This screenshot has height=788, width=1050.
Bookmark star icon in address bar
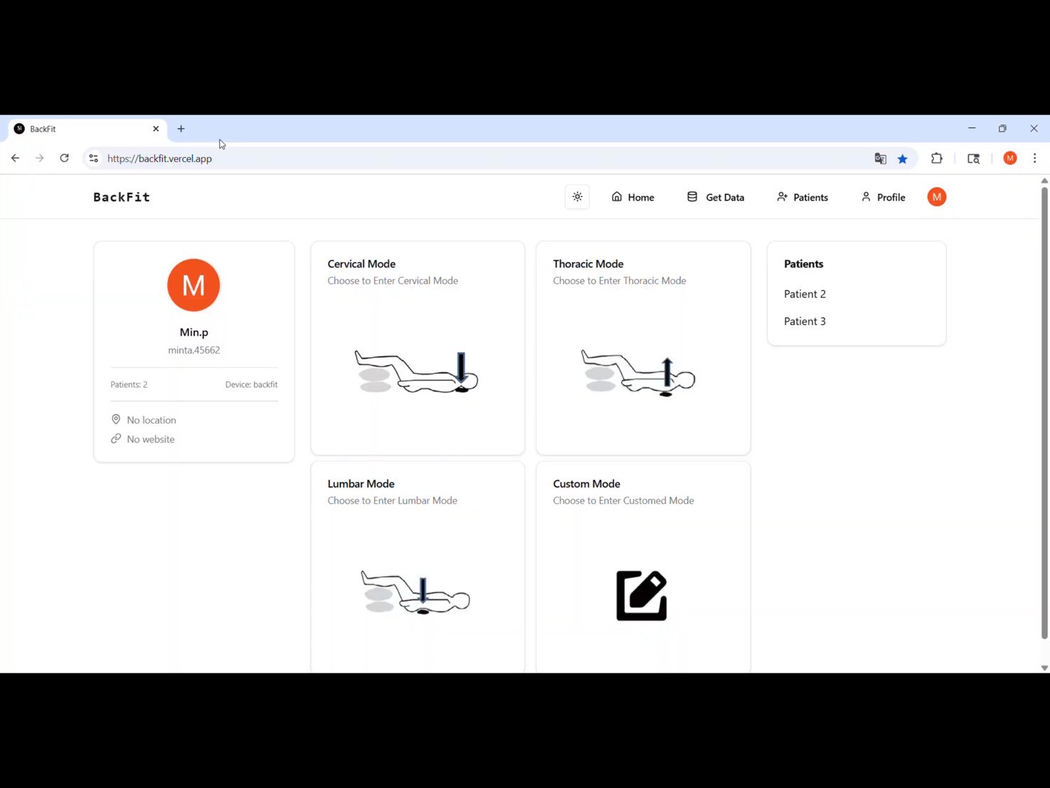[903, 159]
